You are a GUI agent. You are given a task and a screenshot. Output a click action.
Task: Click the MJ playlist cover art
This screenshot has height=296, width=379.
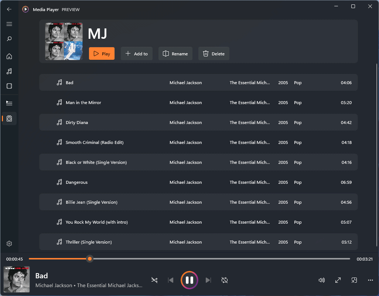[64, 41]
